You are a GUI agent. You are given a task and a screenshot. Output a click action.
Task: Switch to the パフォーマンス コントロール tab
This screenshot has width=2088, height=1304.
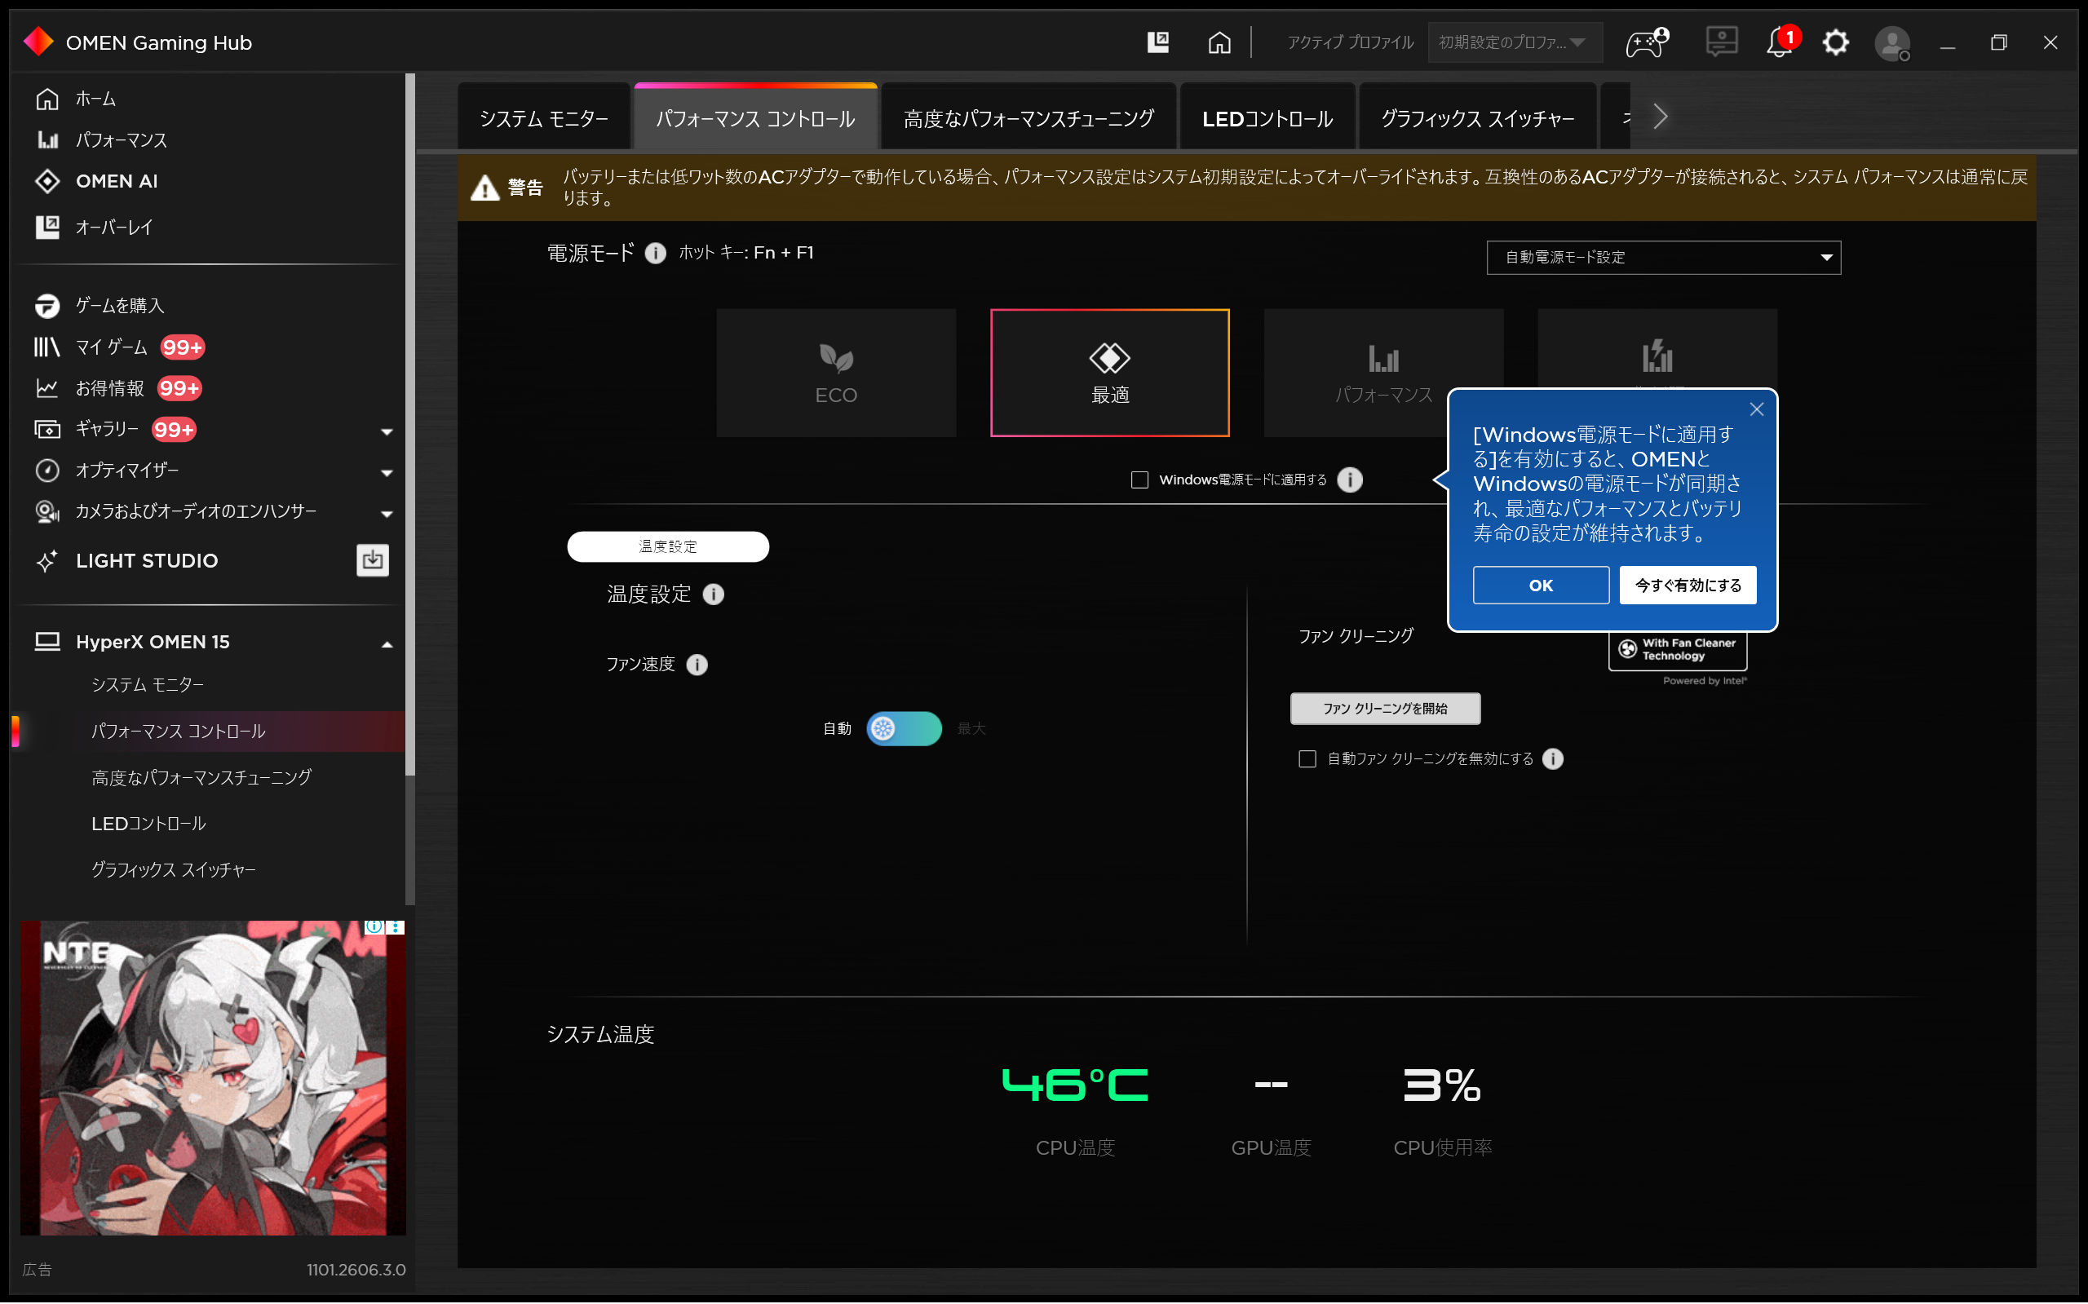click(754, 118)
